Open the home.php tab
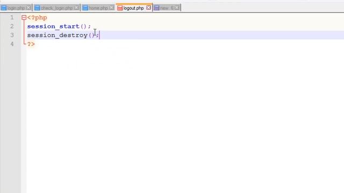 pyautogui.click(x=98, y=8)
